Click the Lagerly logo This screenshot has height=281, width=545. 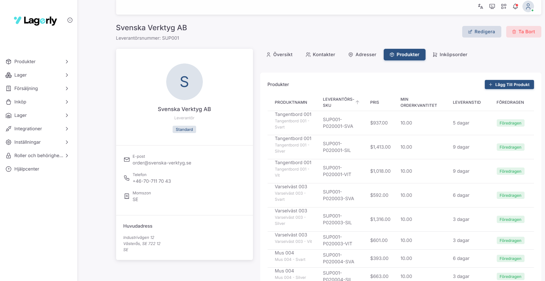pos(35,20)
